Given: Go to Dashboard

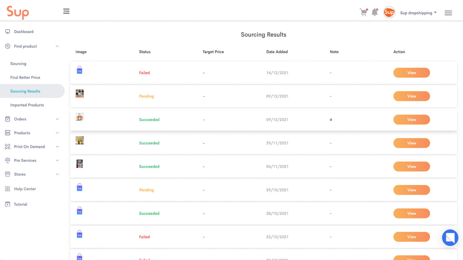Looking at the screenshot, I should coord(24,32).
